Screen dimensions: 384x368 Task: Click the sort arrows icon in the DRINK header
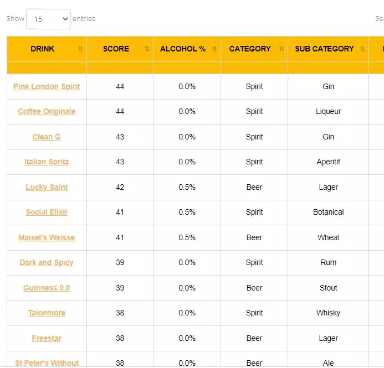(80, 49)
